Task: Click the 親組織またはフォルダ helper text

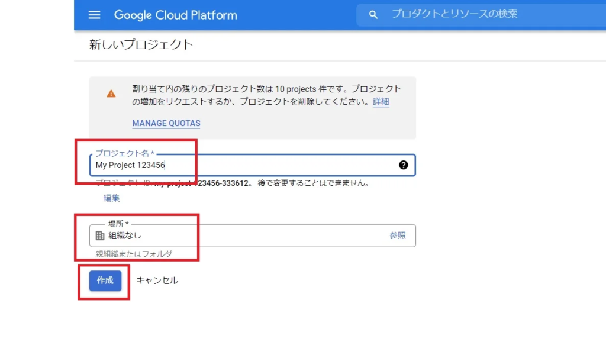Action: [134, 254]
